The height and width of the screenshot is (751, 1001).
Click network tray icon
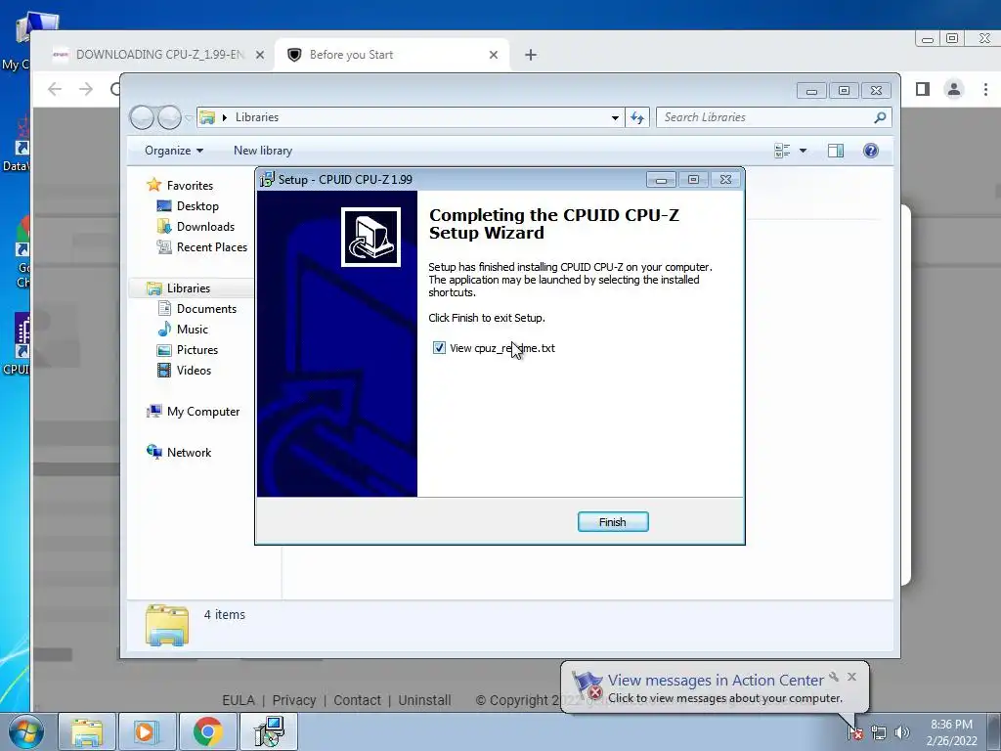879,733
